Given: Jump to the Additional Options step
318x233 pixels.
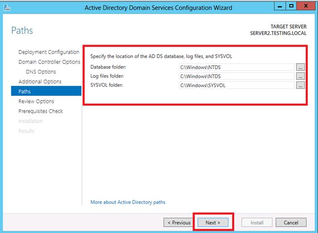Looking at the screenshot, I should click(x=40, y=81).
